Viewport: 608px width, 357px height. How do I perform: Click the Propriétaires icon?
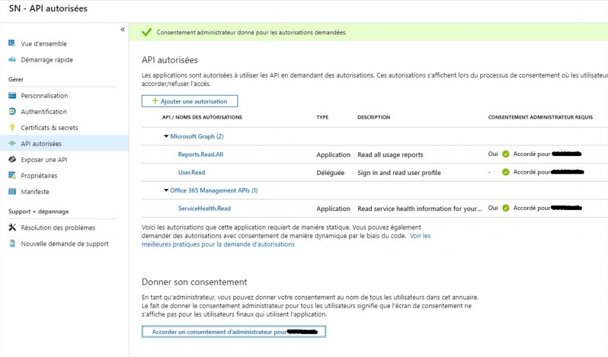click(12, 176)
